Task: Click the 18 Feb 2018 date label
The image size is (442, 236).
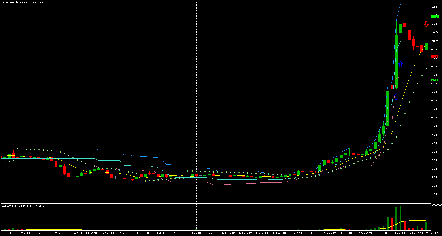Action: tap(7, 233)
